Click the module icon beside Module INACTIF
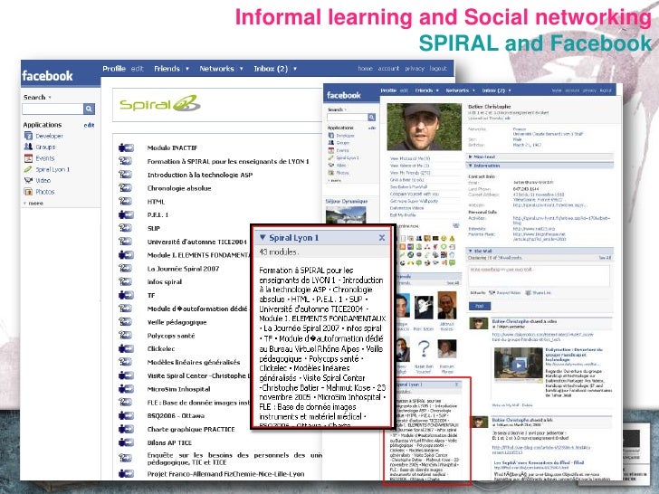 click(x=126, y=147)
